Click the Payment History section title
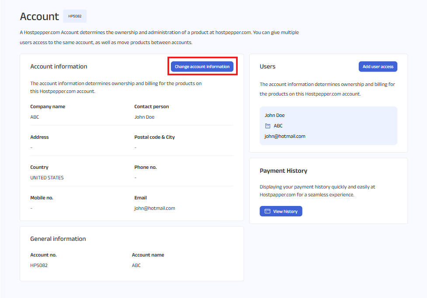Viewport: 427px width, 298px height. pyautogui.click(x=283, y=171)
